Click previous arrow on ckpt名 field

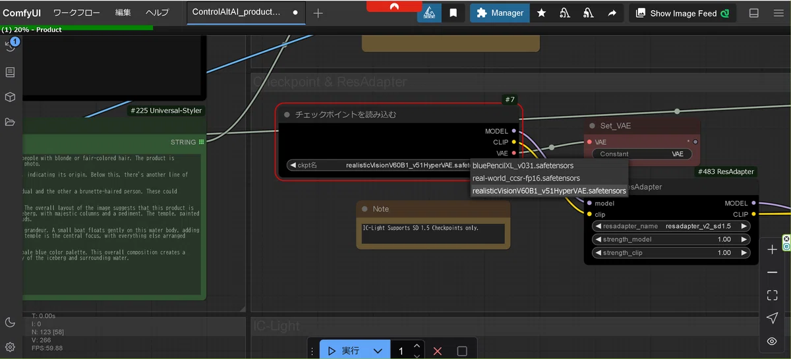coord(293,165)
